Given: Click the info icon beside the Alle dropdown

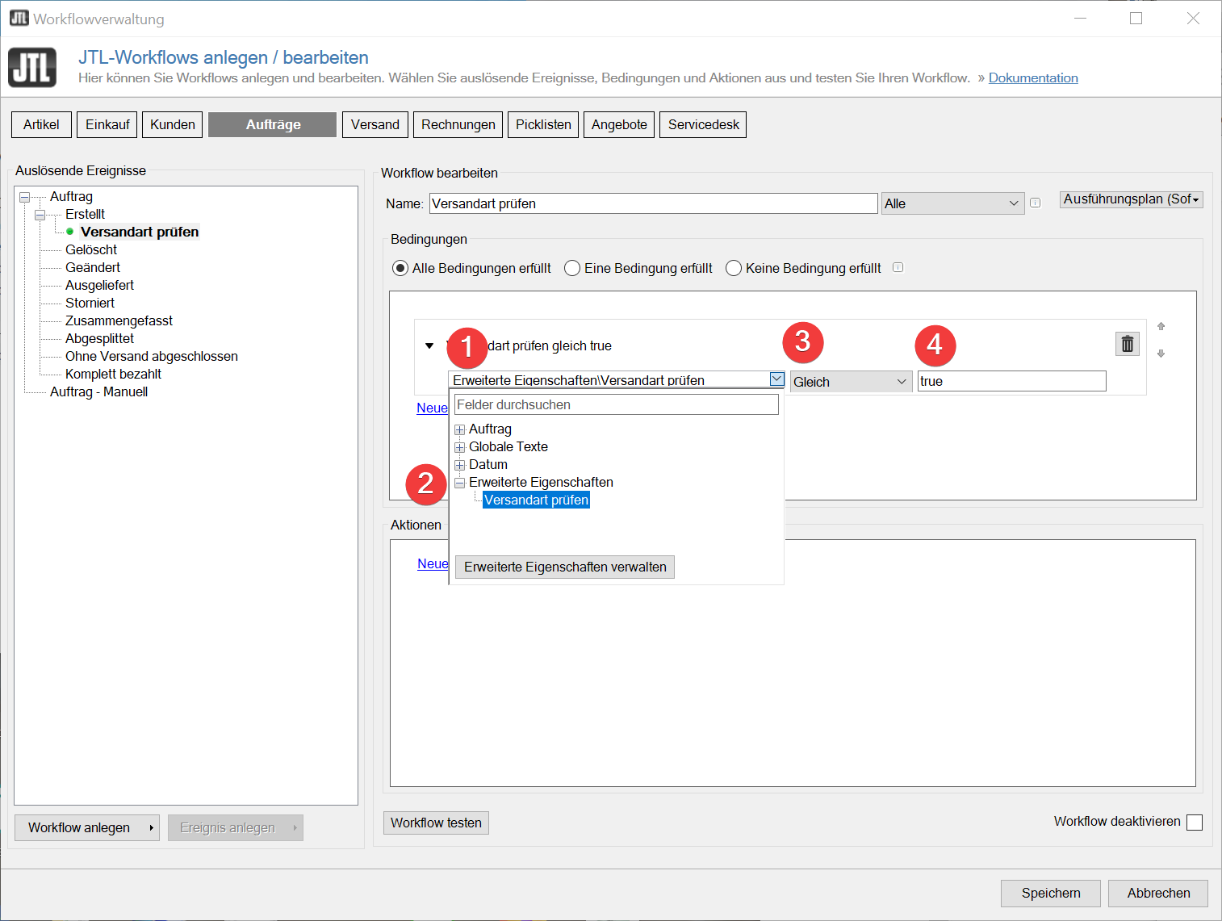Looking at the screenshot, I should [1035, 203].
